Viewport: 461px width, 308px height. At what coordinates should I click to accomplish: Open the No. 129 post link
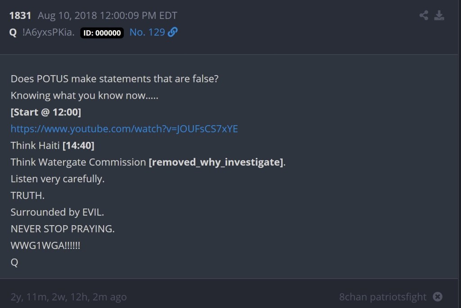click(x=147, y=32)
